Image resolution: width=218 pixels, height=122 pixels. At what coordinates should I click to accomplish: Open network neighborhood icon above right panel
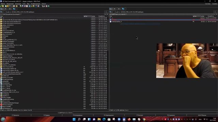tap(124, 9)
